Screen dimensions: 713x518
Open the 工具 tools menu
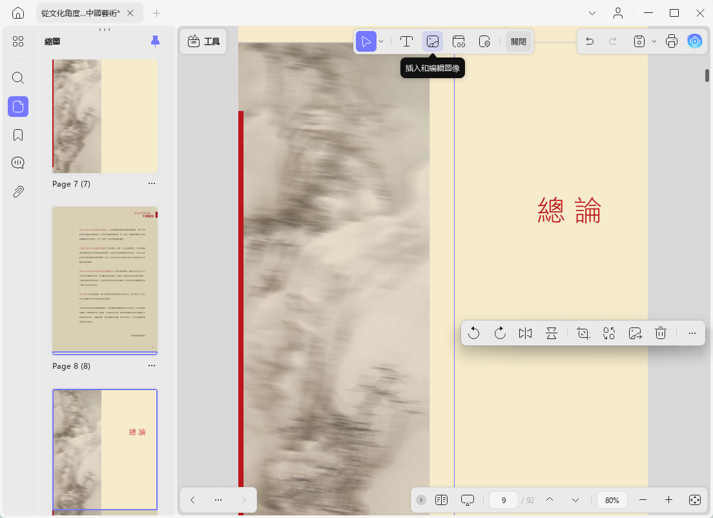[203, 41]
